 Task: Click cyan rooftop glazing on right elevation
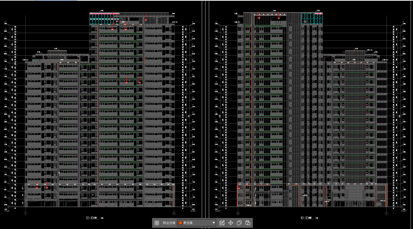click(x=312, y=19)
